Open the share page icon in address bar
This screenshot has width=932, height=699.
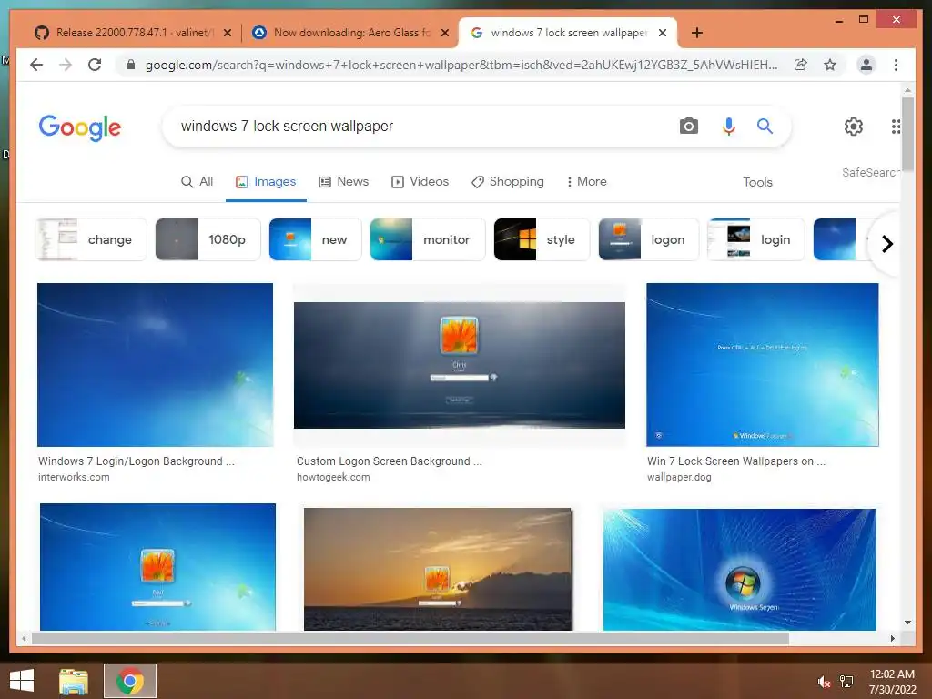pos(801,65)
